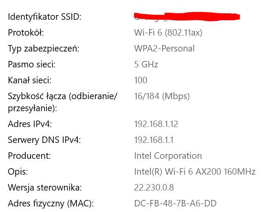This screenshot has width=269, height=212.
Task: Select the Intel(R) Wi-Fi 6 AX200 160MHz description
Action: point(195,172)
